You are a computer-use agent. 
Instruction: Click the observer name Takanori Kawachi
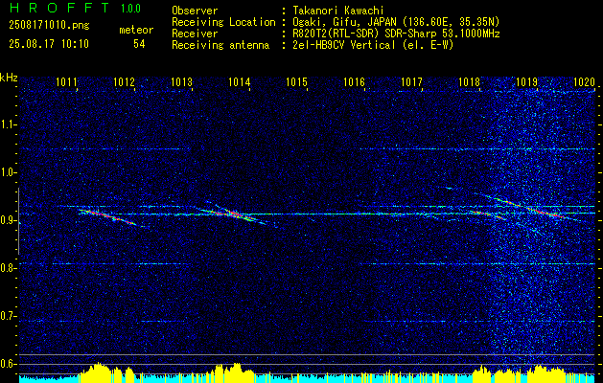click(x=336, y=11)
